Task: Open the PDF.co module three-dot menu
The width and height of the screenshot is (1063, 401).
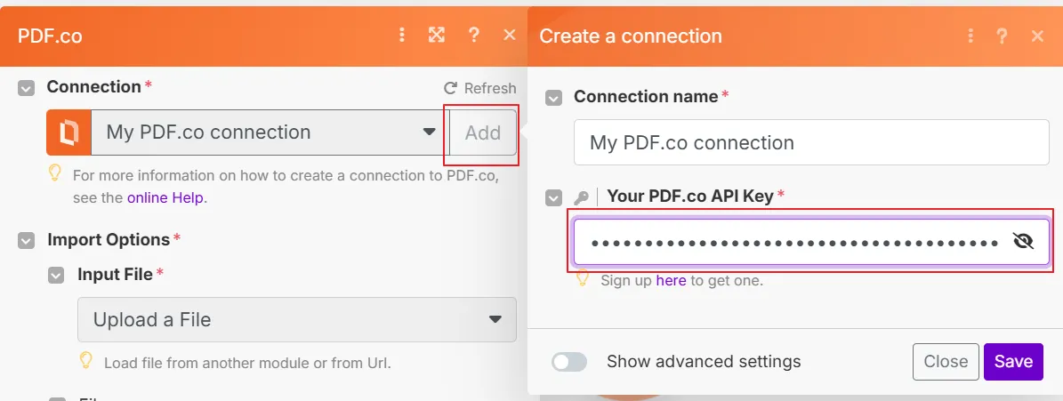Action: tap(402, 36)
